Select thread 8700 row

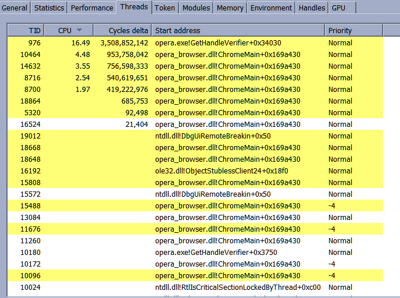(195, 90)
